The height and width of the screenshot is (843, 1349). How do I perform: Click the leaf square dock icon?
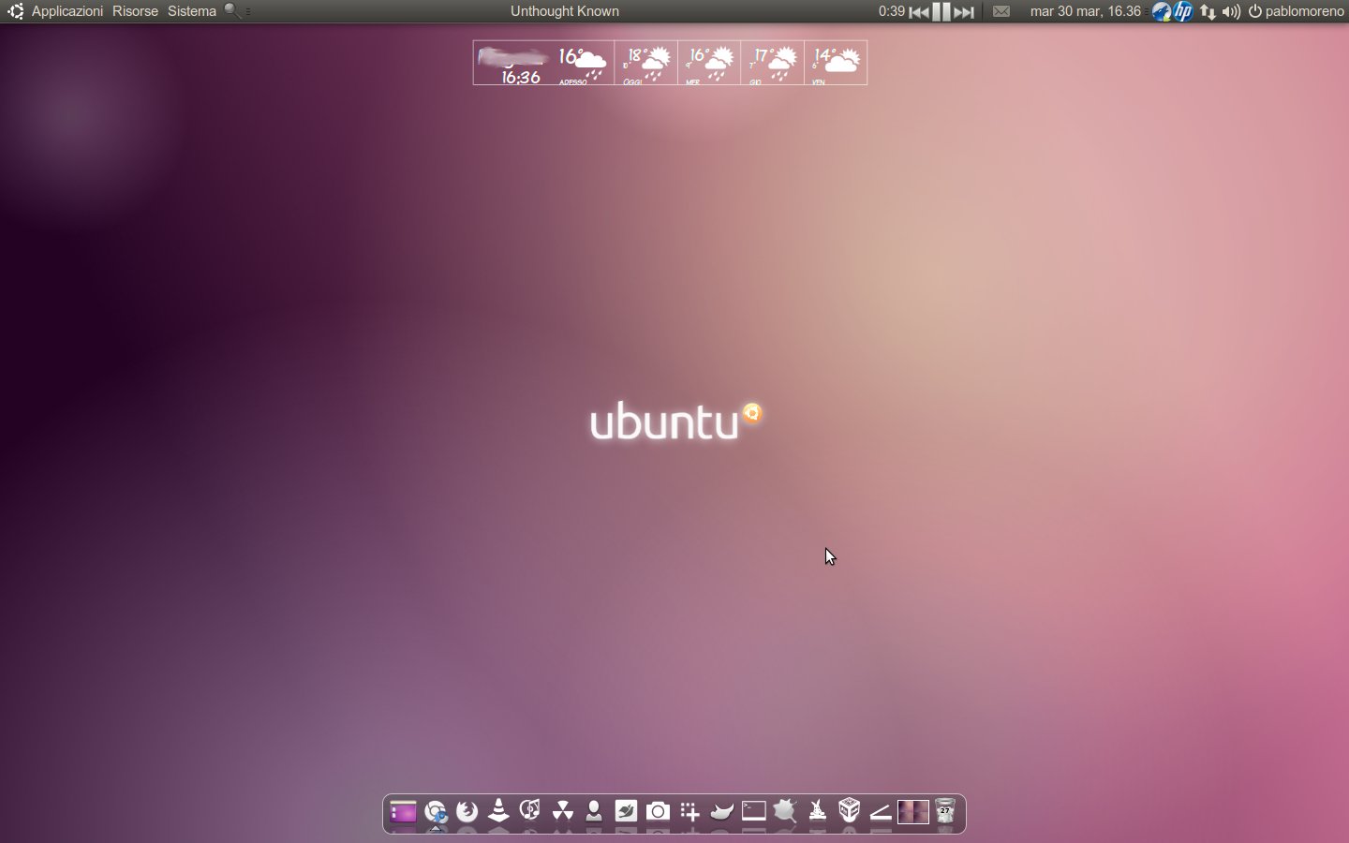pyautogui.click(x=626, y=811)
